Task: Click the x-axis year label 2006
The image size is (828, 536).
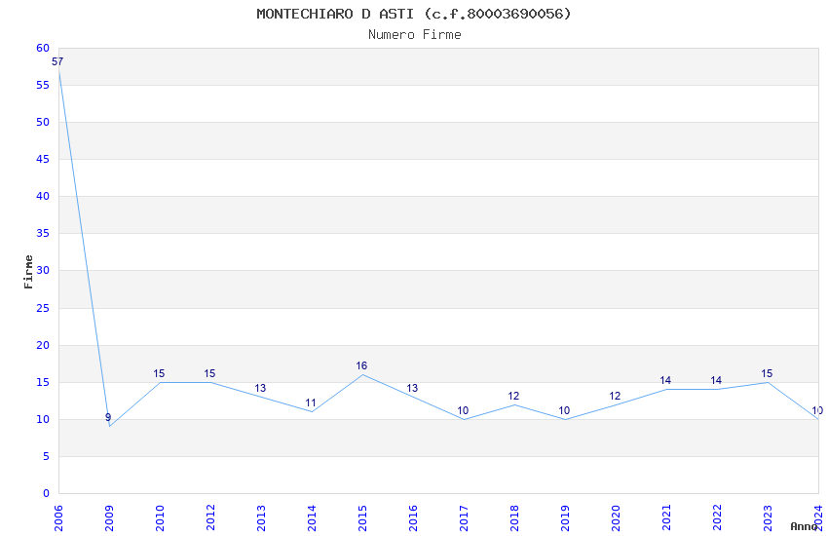Action: point(58,518)
